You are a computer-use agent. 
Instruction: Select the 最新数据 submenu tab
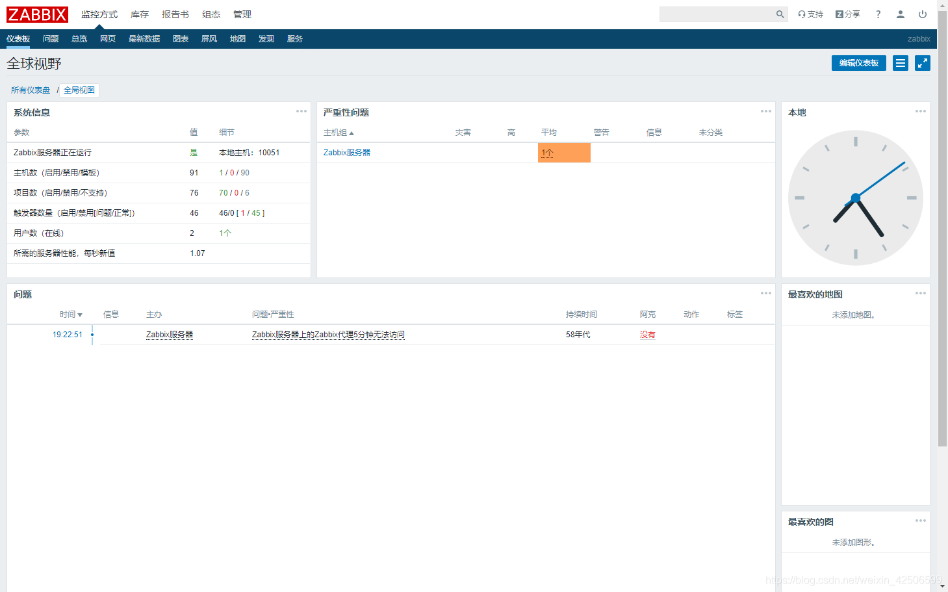[144, 39]
